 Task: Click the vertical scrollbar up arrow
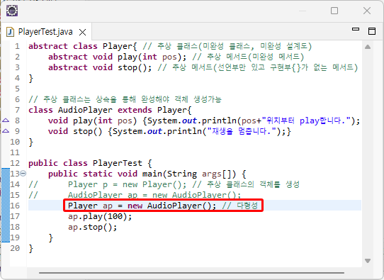click(367, 47)
